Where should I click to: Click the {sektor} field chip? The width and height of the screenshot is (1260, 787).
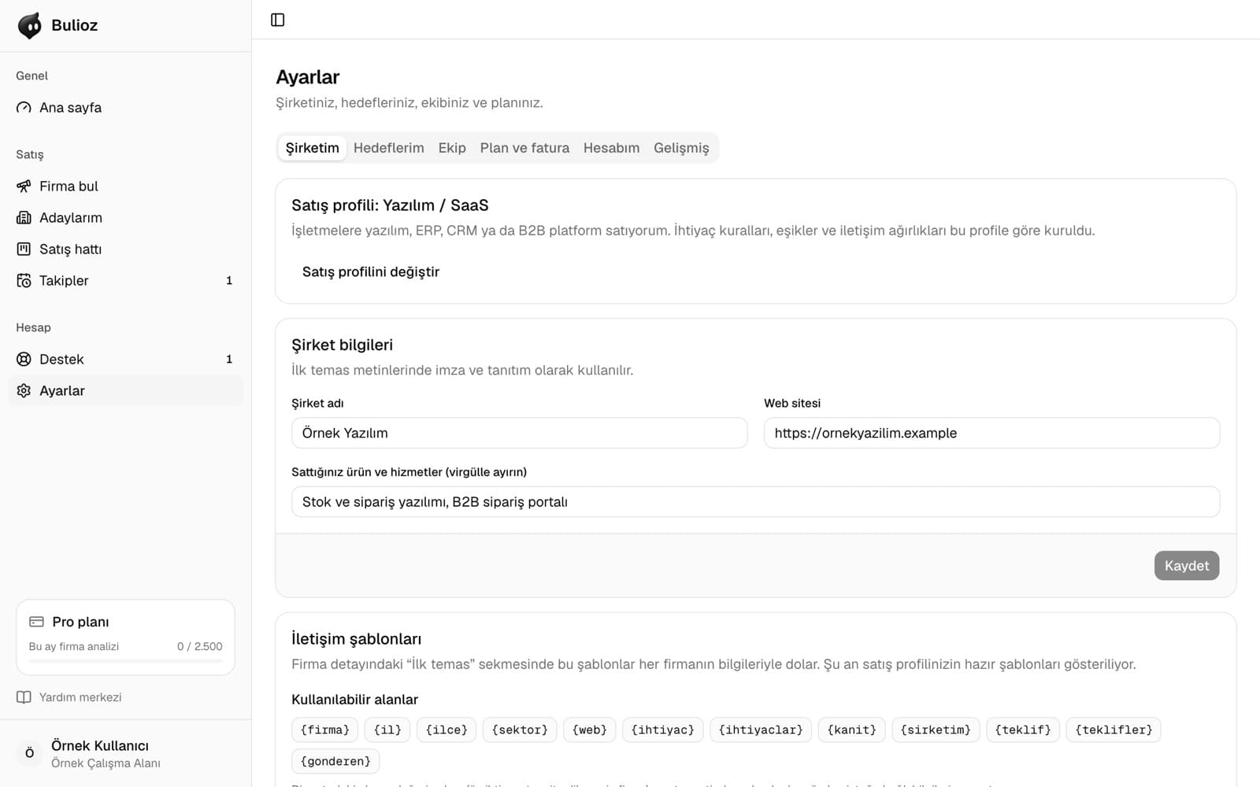(520, 730)
